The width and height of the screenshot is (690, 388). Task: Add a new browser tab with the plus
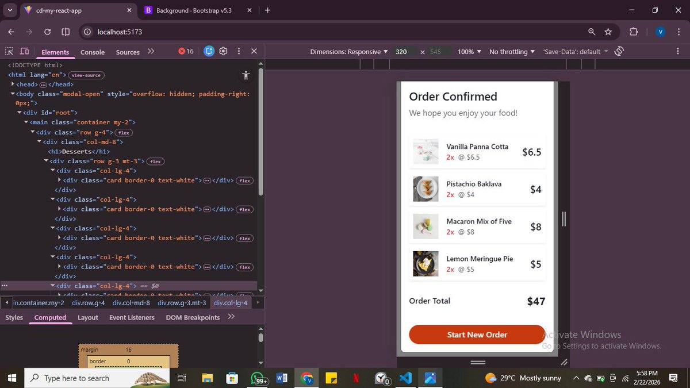tap(267, 10)
